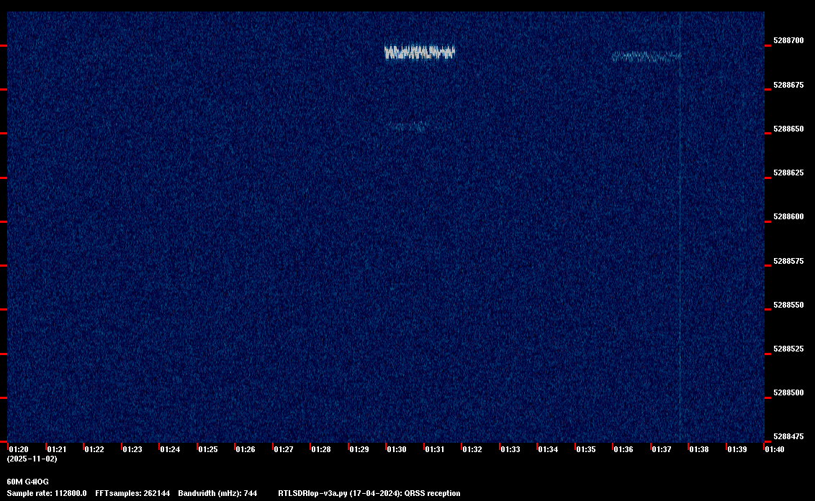Click the 01:26 time axis label
This screenshot has height=501, width=815.
tap(246, 449)
